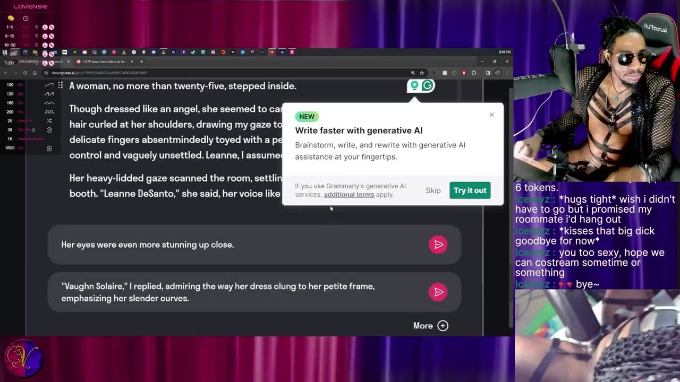Close the Grammarly generative AI popup
The width and height of the screenshot is (680, 382).
(x=491, y=115)
